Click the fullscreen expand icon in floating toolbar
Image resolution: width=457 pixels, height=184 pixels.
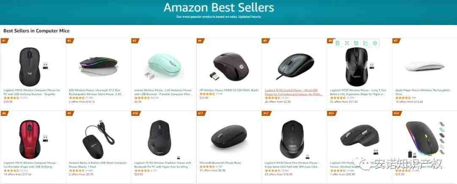point(347,43)
